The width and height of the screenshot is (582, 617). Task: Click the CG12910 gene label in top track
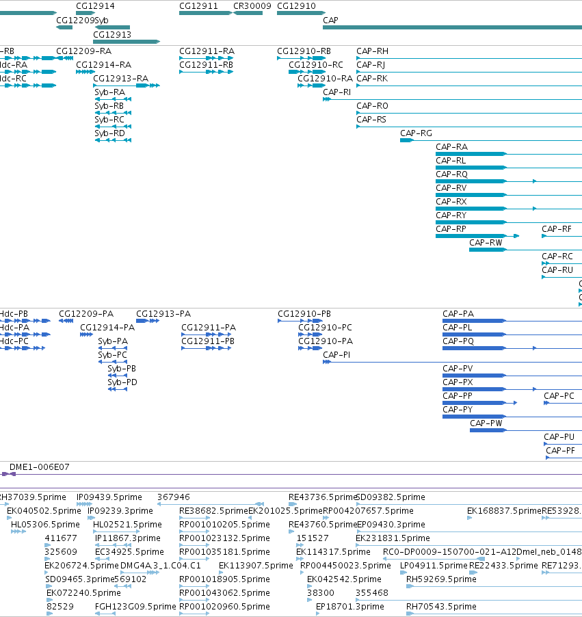[296, 6]
